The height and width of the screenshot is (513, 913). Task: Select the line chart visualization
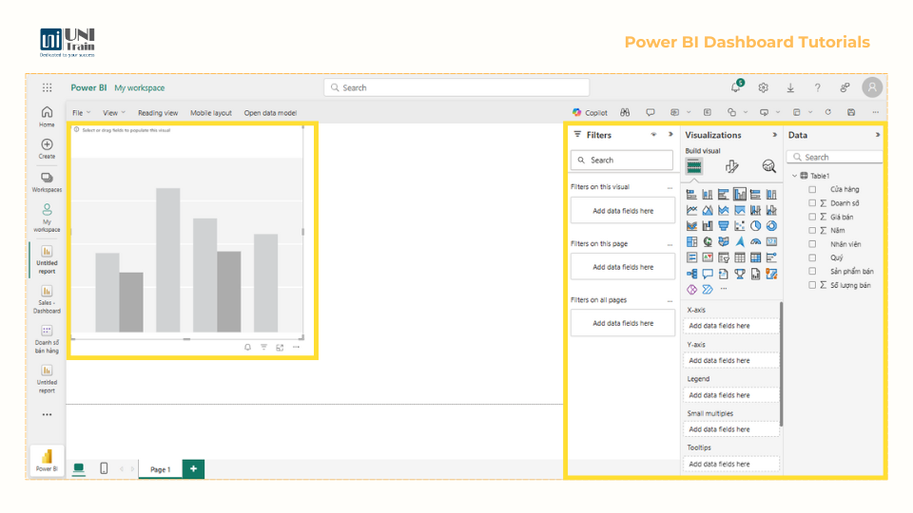pyautogui.click(x=691, y=210)
